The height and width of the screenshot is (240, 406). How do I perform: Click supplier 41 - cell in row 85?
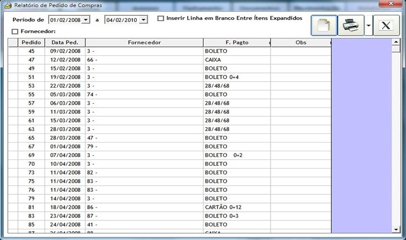pos(144,225)
